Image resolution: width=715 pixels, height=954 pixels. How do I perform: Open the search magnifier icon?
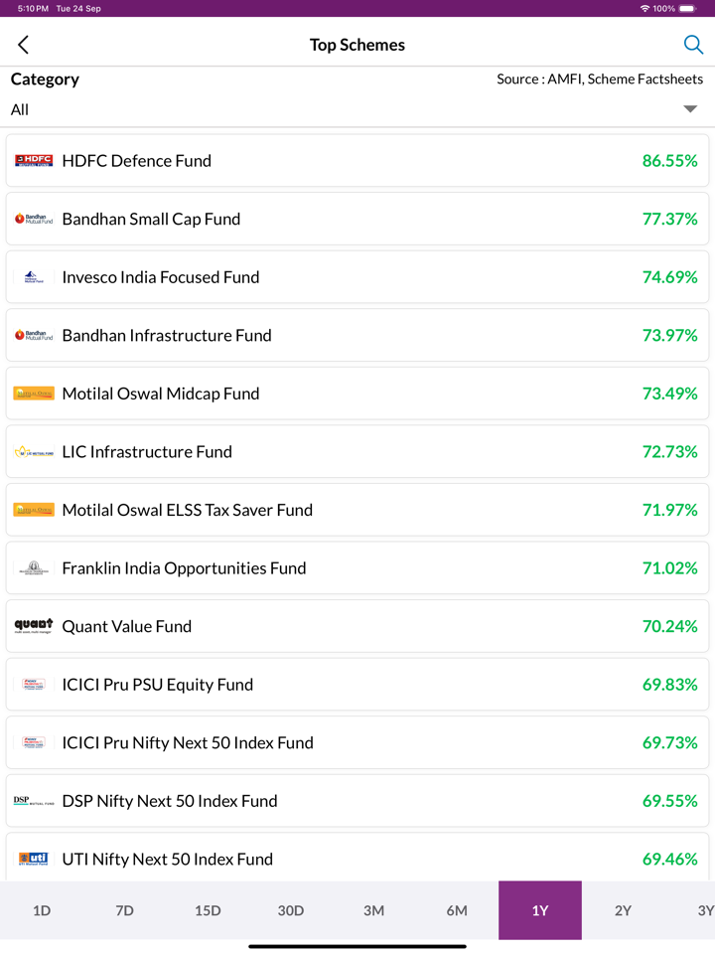[x=693, y=45]
